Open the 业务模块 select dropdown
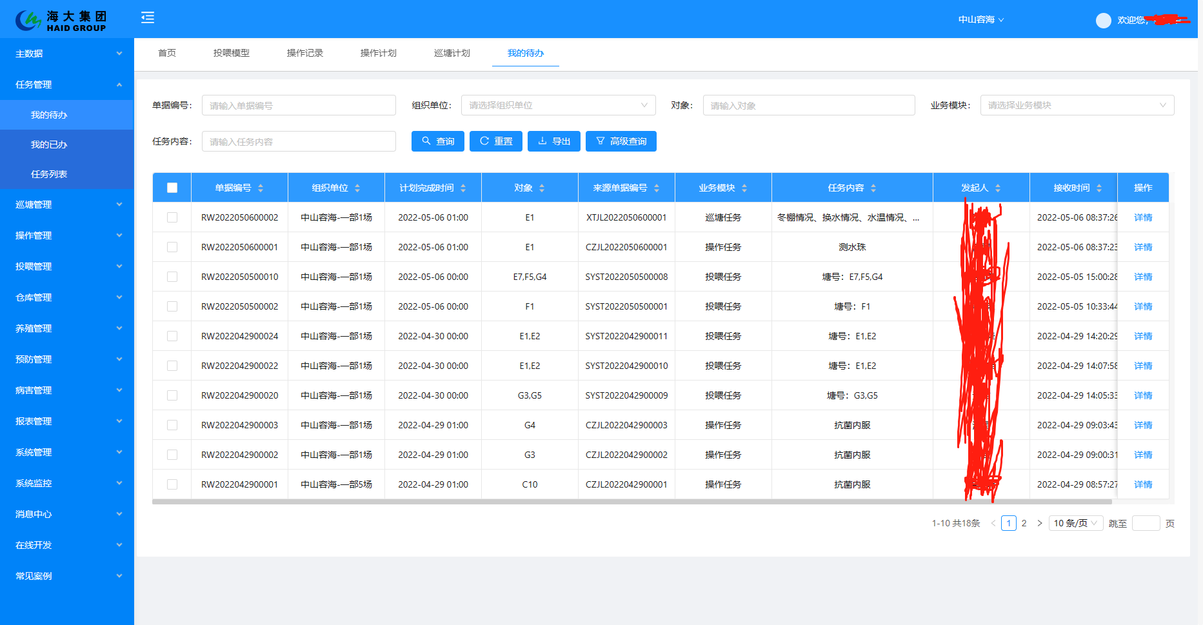This screenshot has height=625, width=1203. pyautogui.click(x=1077, y=105)
